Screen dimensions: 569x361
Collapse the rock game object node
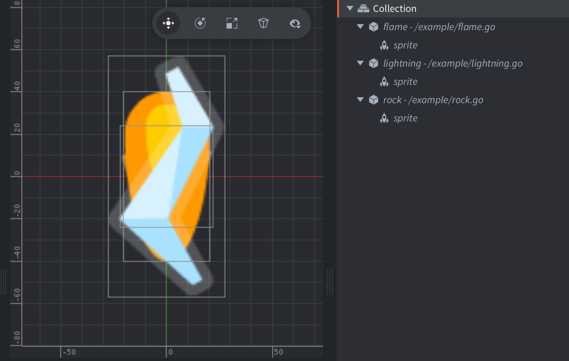(x=360, y=100)
